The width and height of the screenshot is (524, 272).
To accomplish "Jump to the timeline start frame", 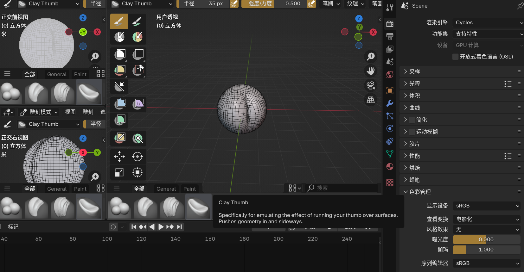I will pos(134,227).
